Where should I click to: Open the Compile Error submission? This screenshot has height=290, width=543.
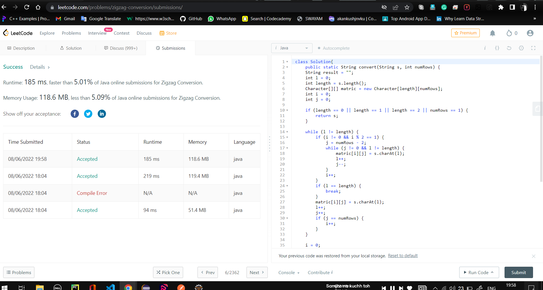coord(92,193)
